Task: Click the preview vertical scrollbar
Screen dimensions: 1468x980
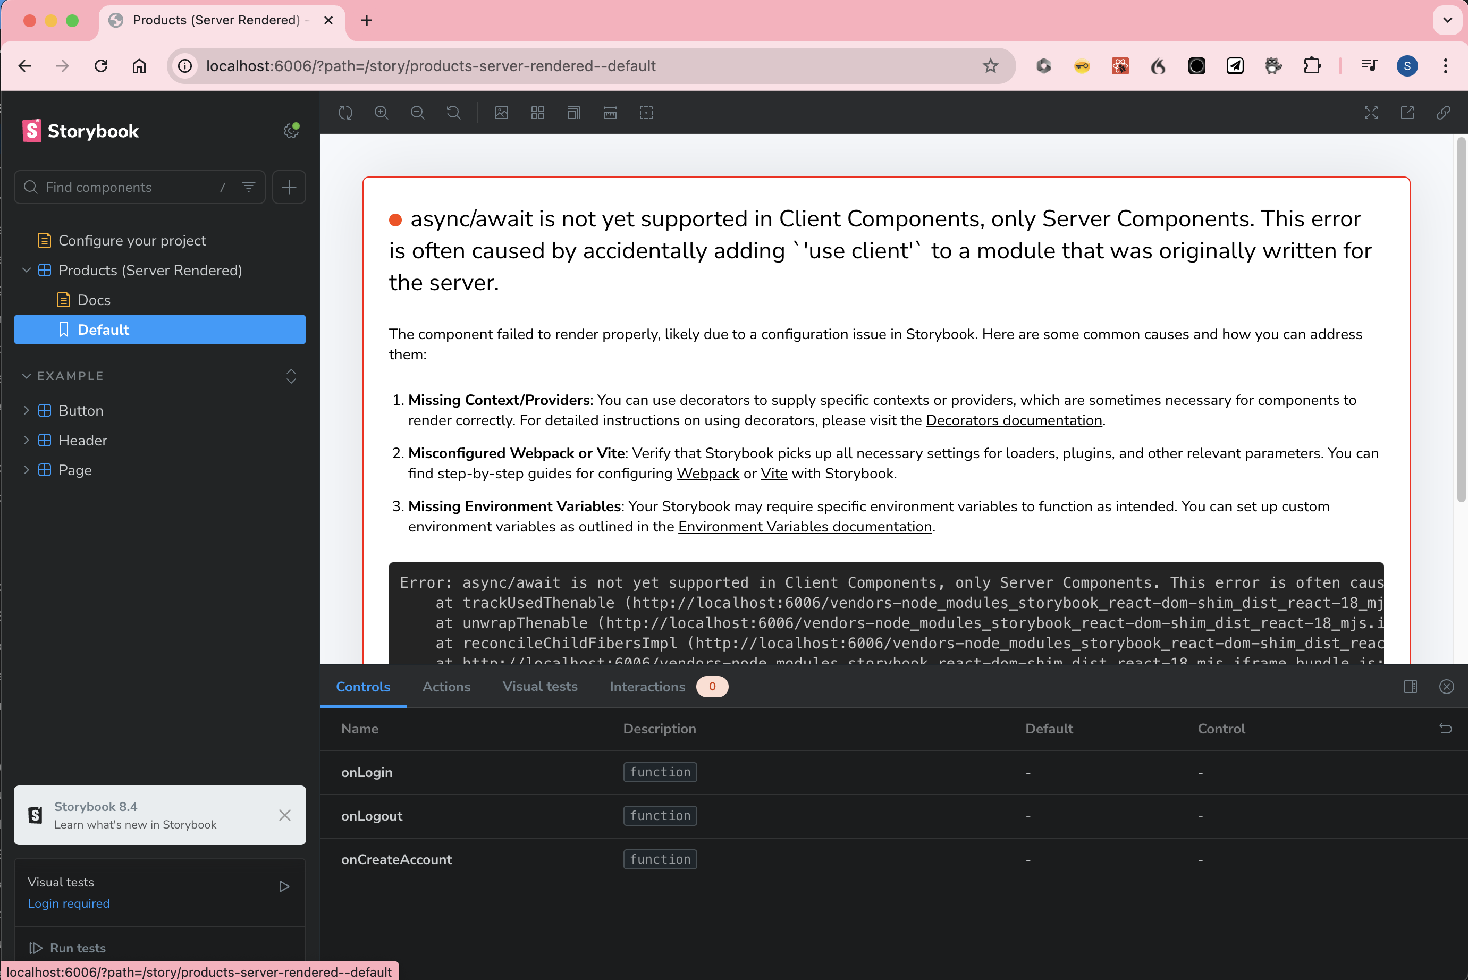Action: pyautogui.click(x=1461, y=320)
